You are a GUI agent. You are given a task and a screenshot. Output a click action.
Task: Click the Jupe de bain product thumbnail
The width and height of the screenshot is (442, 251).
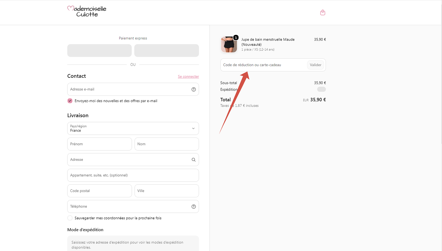point(229,44)
